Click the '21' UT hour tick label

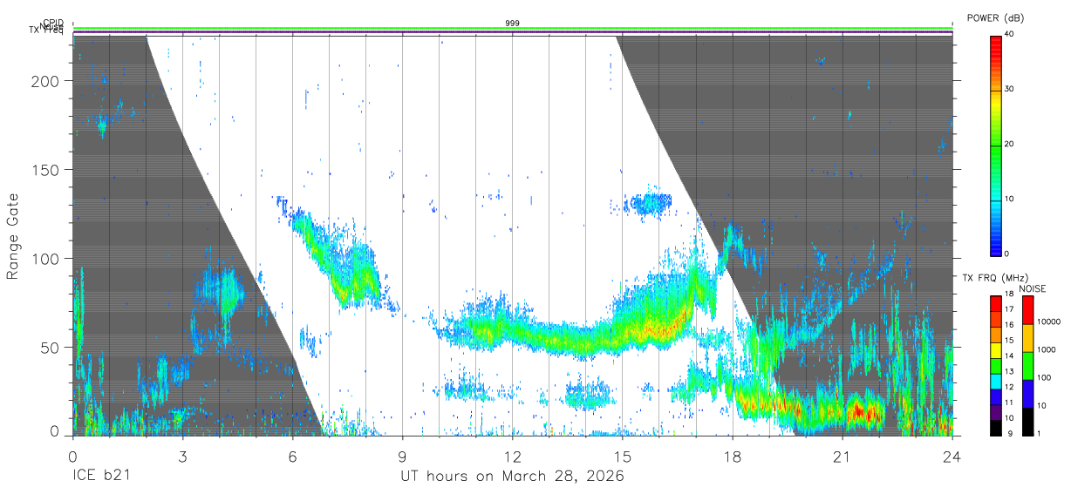(842, 456)
